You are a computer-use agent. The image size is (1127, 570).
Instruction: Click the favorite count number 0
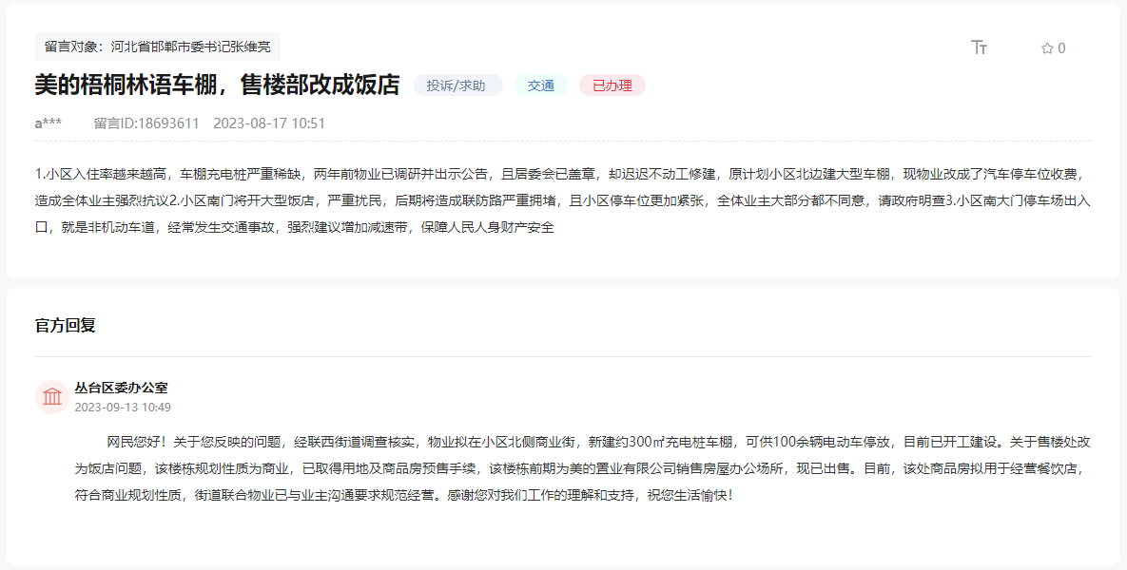pos(1061,48)
